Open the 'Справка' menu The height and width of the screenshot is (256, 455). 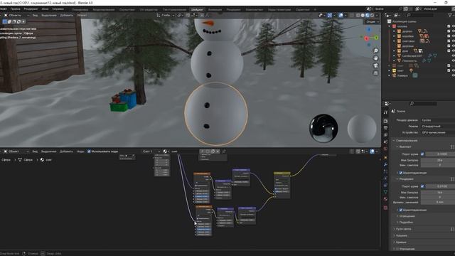tap(58, 9)
